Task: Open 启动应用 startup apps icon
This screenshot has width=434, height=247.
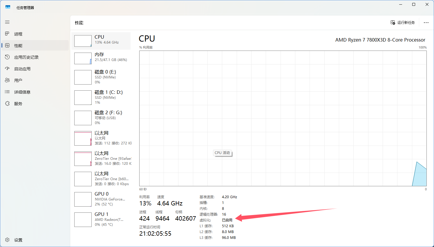Action: point(7,69)
